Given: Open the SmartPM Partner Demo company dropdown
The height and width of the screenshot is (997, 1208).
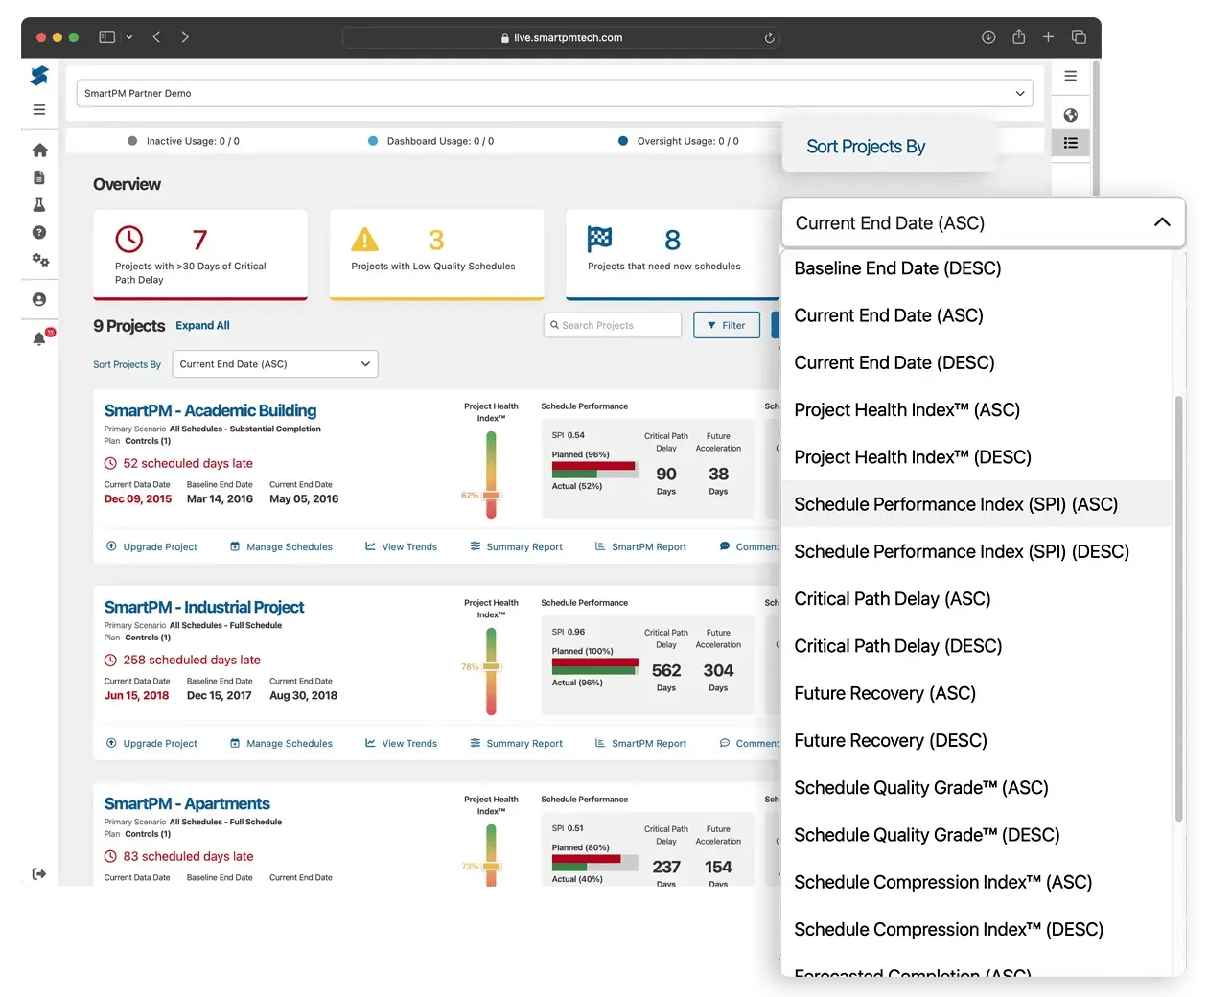Looking at the screenshot, I should point(554,93).
